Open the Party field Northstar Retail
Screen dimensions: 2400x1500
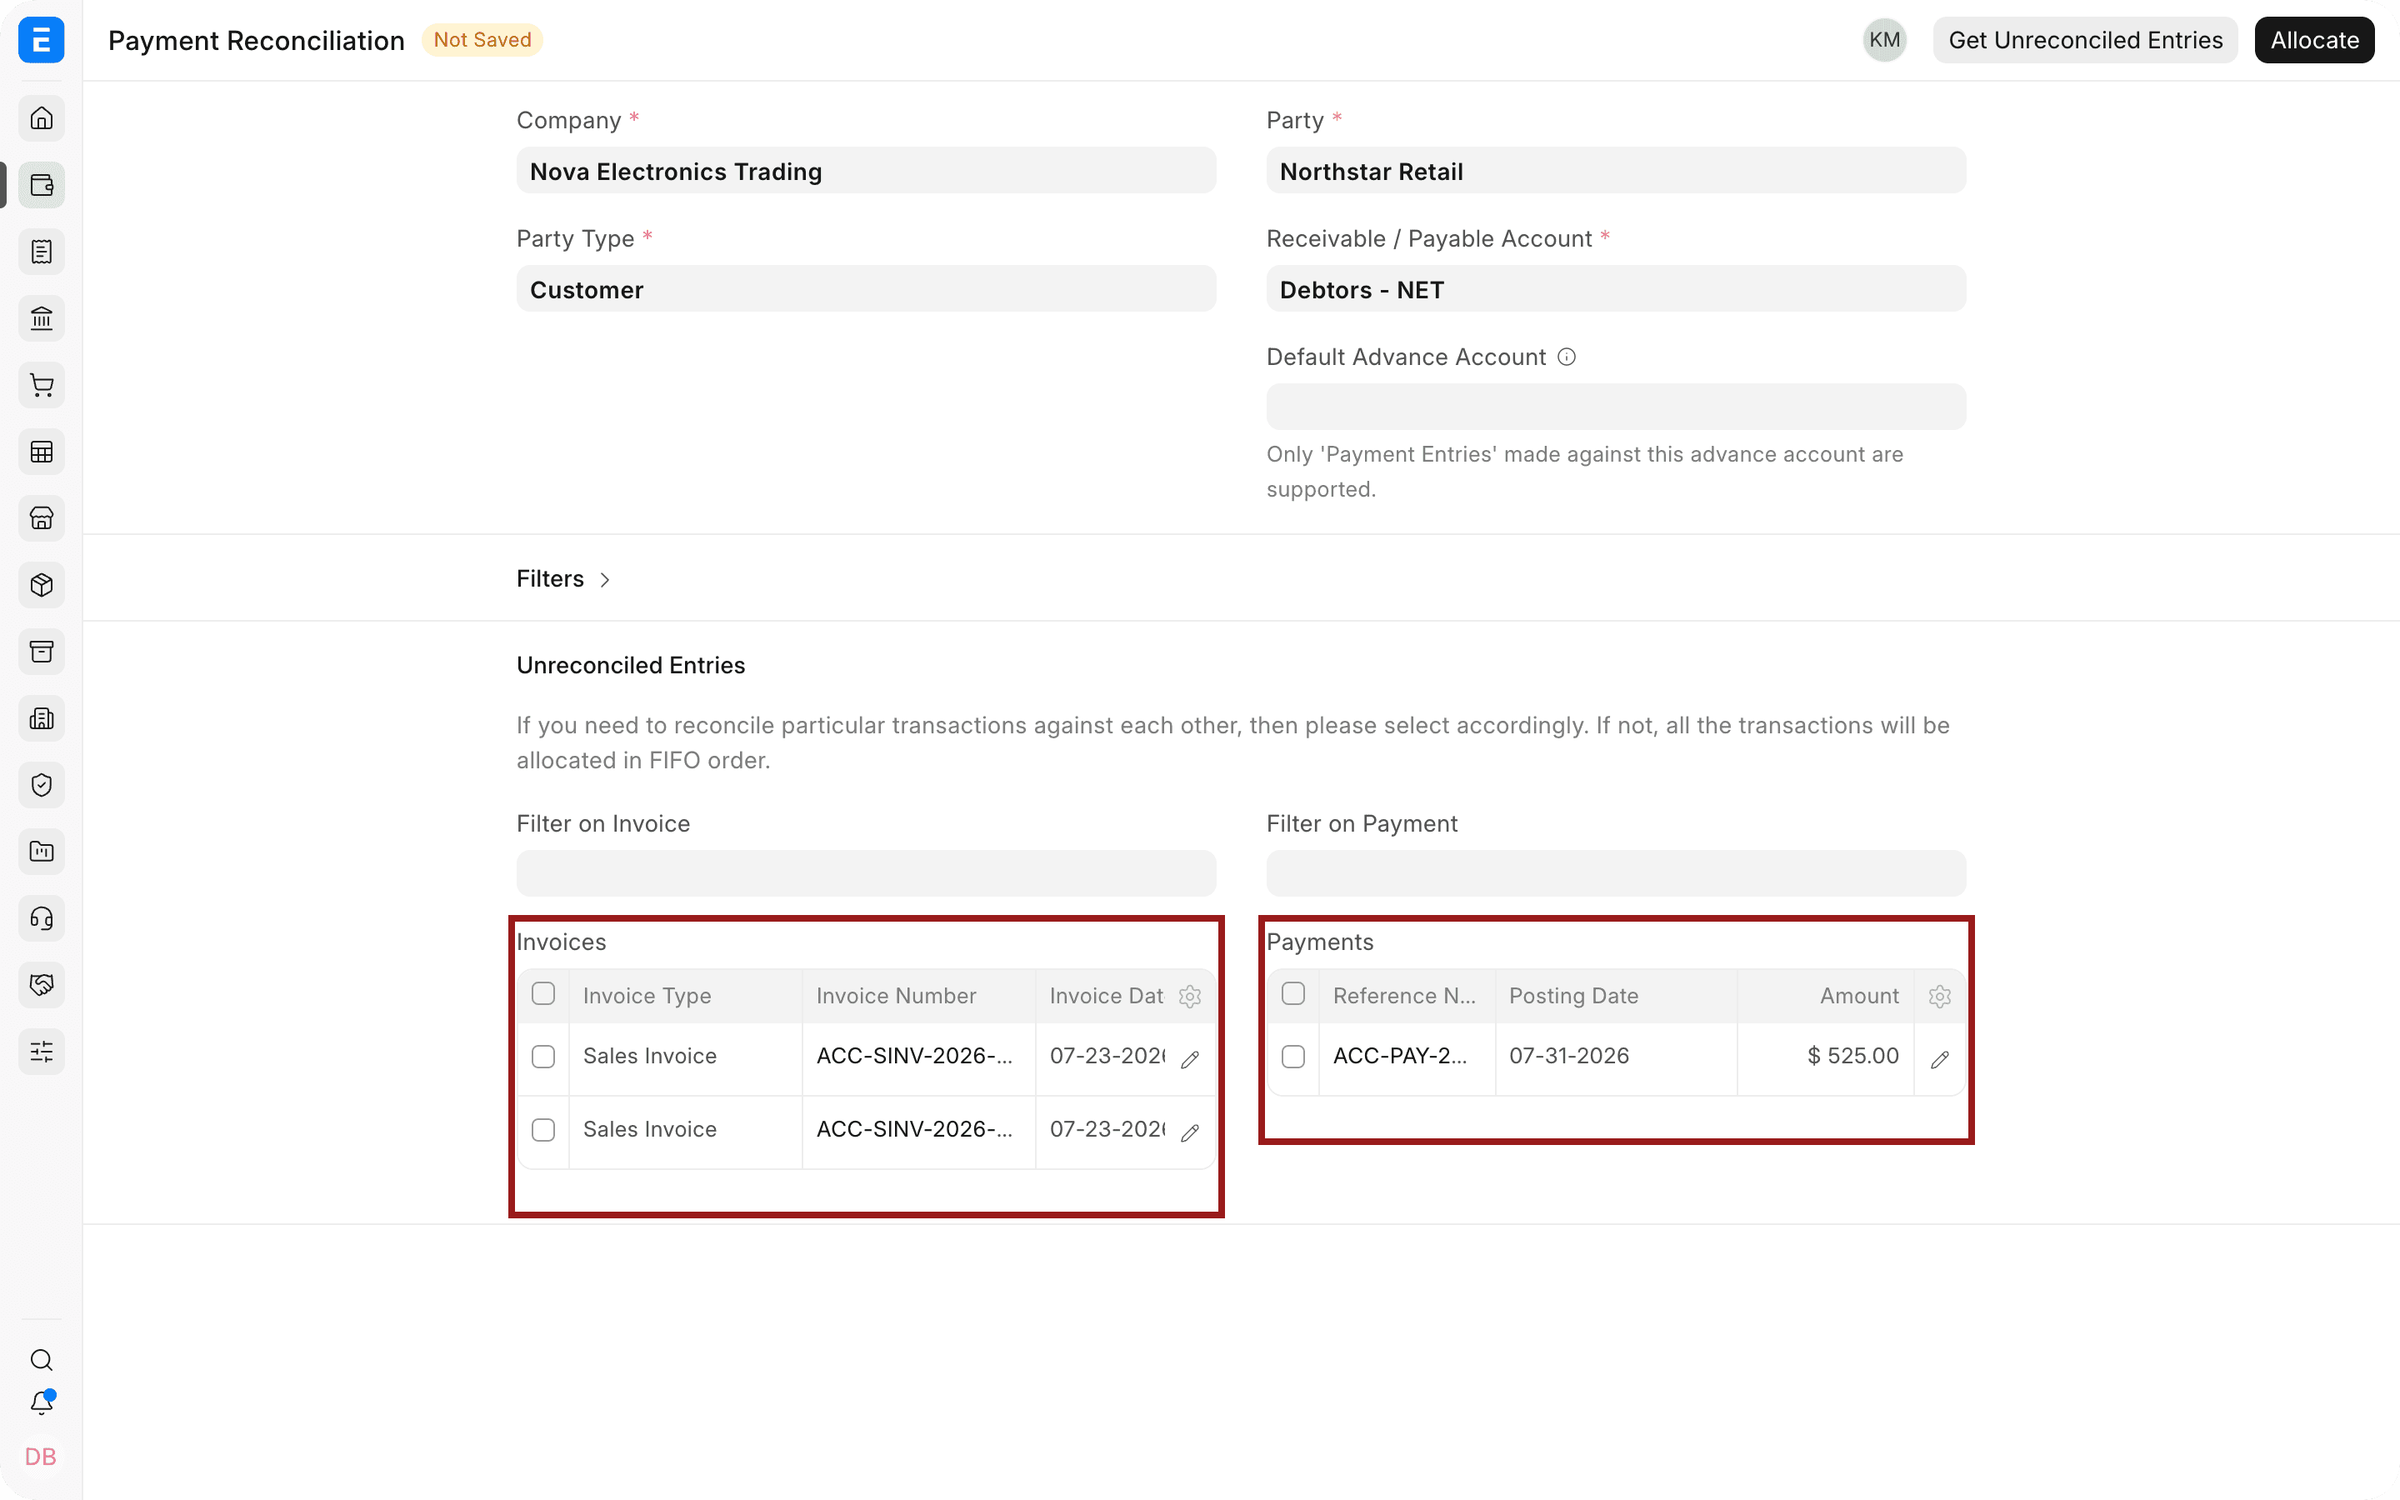pyautogui.click(x=1616, y=171)
